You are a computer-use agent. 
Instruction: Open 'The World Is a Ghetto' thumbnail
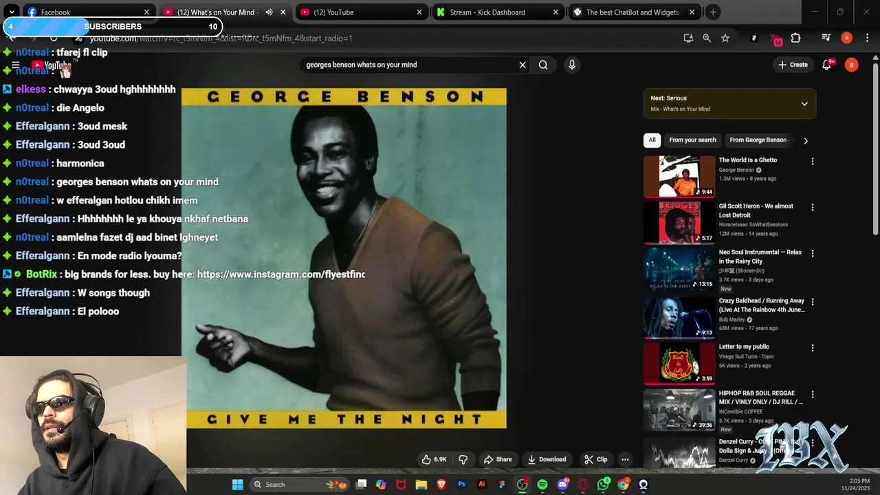(x=679, y=176)
